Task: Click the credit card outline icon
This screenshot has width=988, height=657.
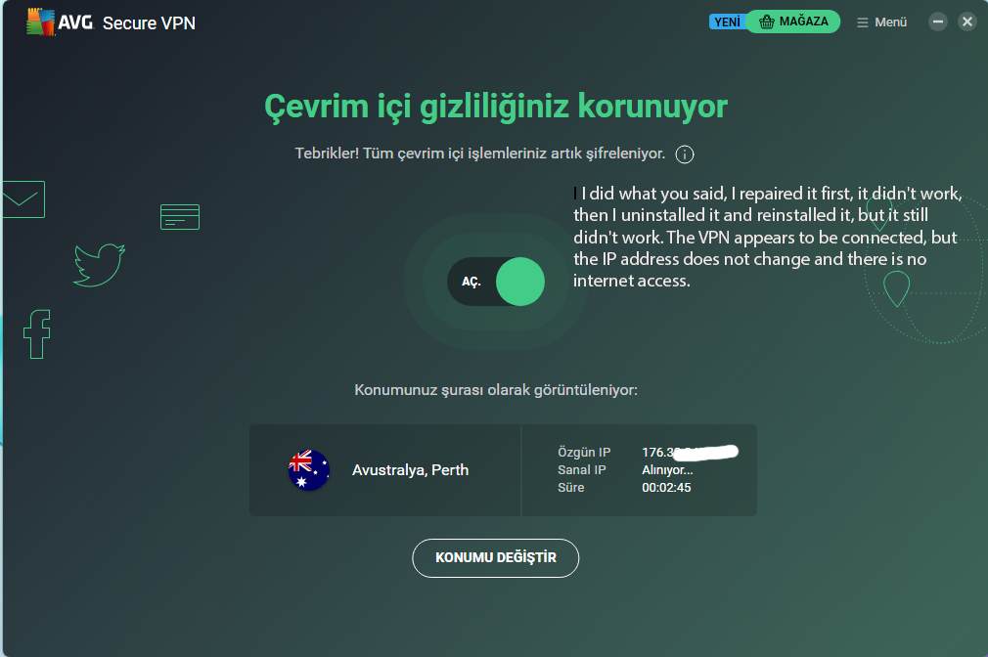Action: 180,217
